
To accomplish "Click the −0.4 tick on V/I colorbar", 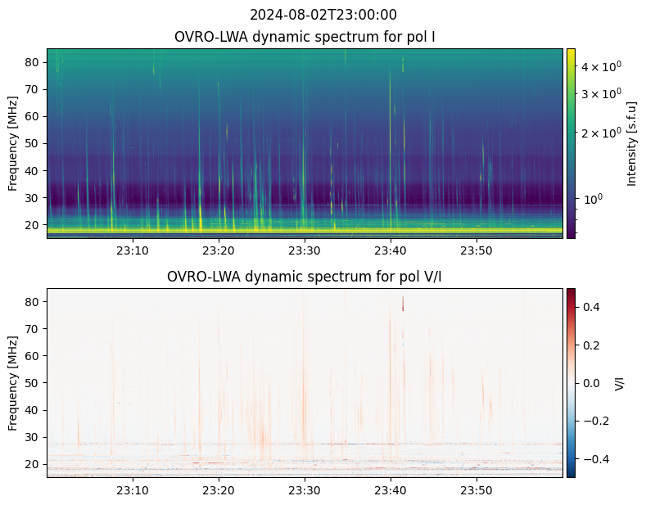I will [x=595, y=458].
